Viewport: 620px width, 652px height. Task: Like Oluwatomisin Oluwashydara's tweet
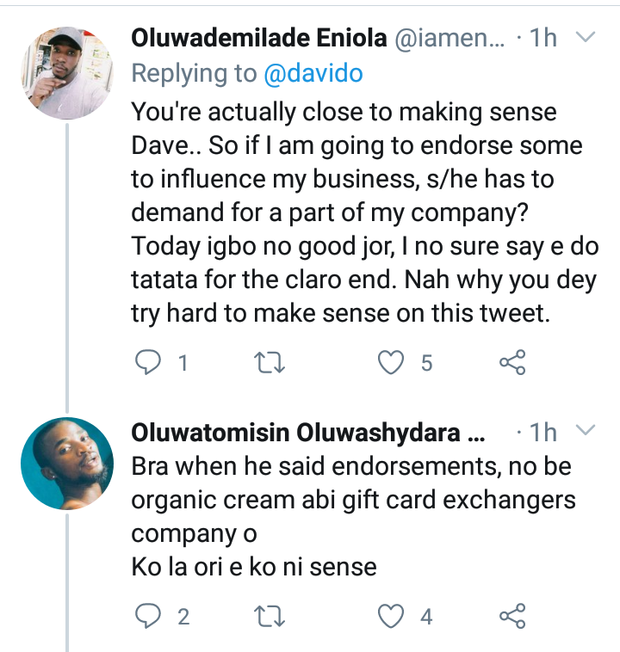pos(392,616)
